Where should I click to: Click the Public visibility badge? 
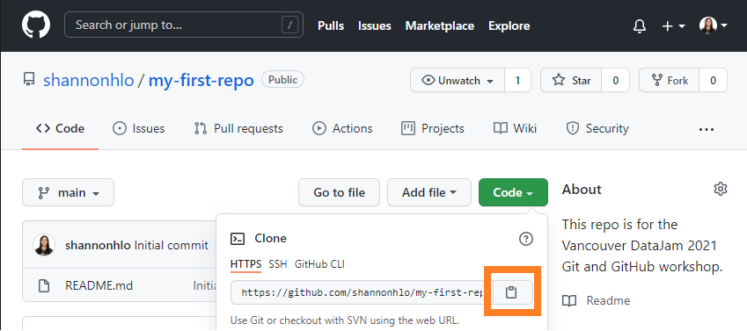click(283, 79)
